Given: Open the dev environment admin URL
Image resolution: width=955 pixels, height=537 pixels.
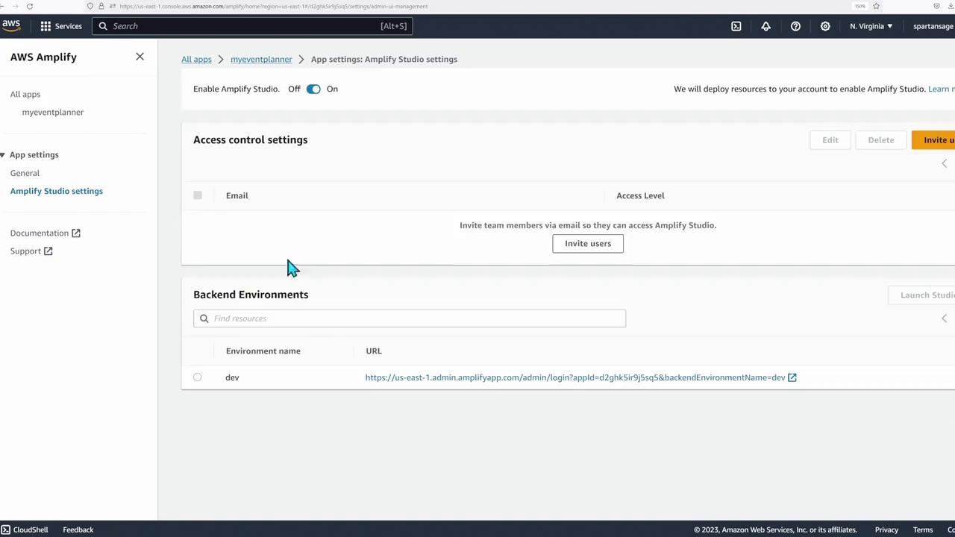Looking at the screenshot, I should coord(575,377).
